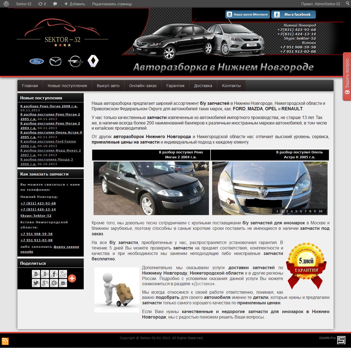Click the black Renault Megane slide photo
This screenshot has height=348, width=351.
151,188
